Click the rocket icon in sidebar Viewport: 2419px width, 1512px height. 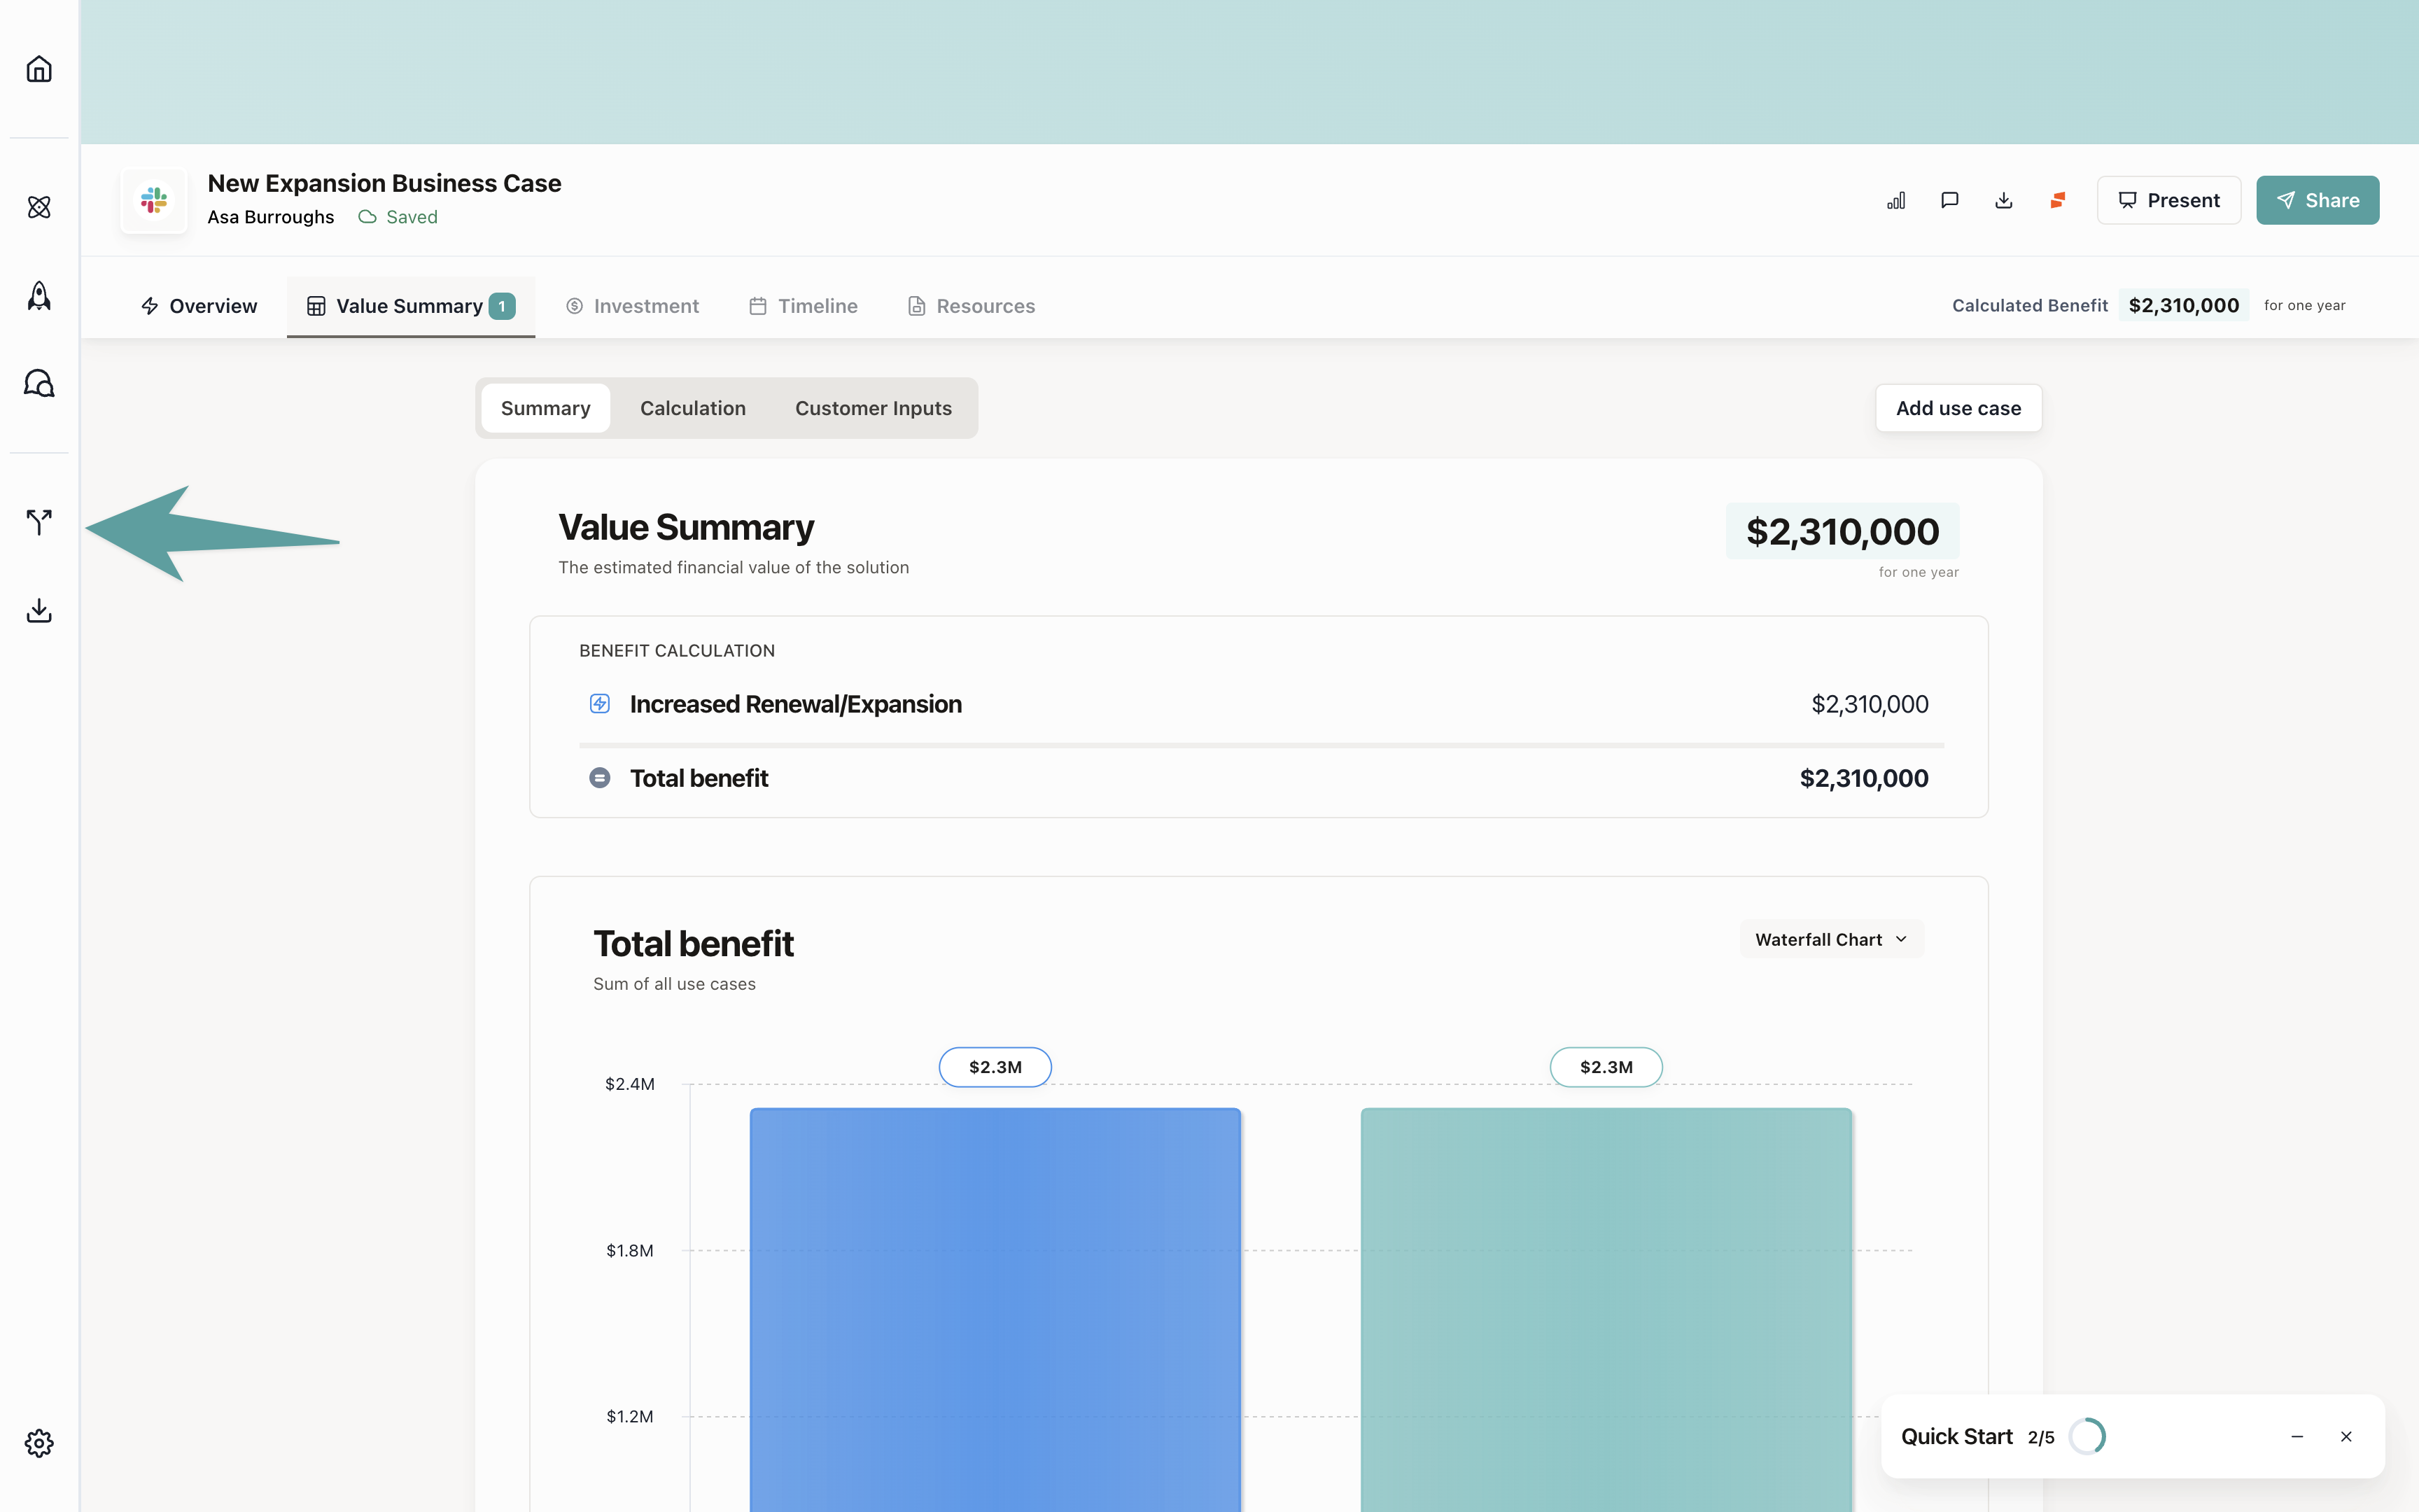click(x=39, y=295)
